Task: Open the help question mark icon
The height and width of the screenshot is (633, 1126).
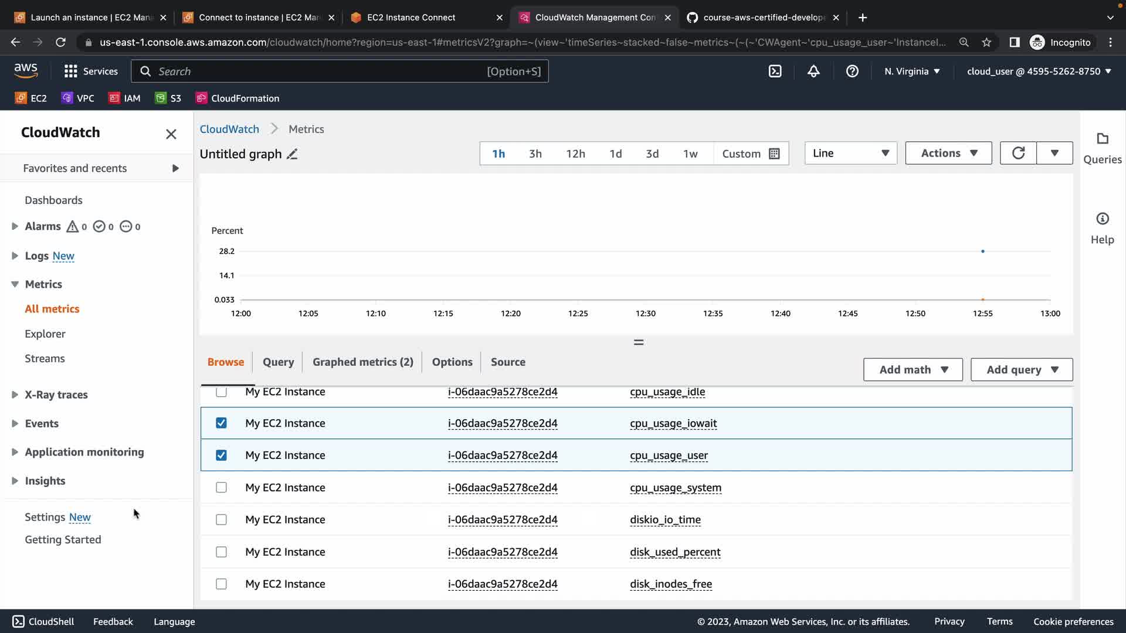Action: point(852,71)
